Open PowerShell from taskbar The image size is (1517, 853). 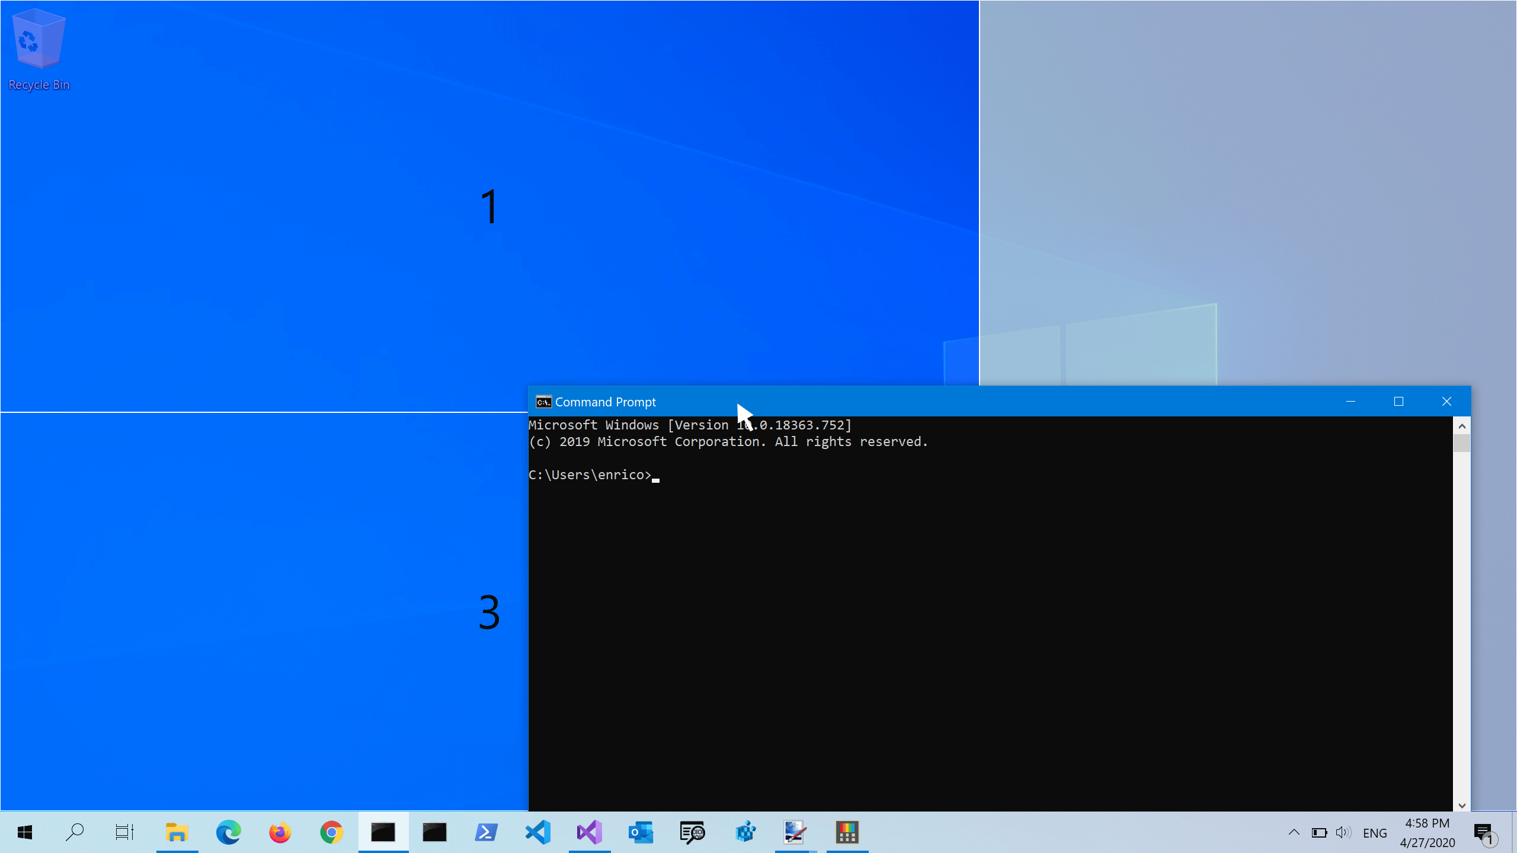[x=485, y=832]
